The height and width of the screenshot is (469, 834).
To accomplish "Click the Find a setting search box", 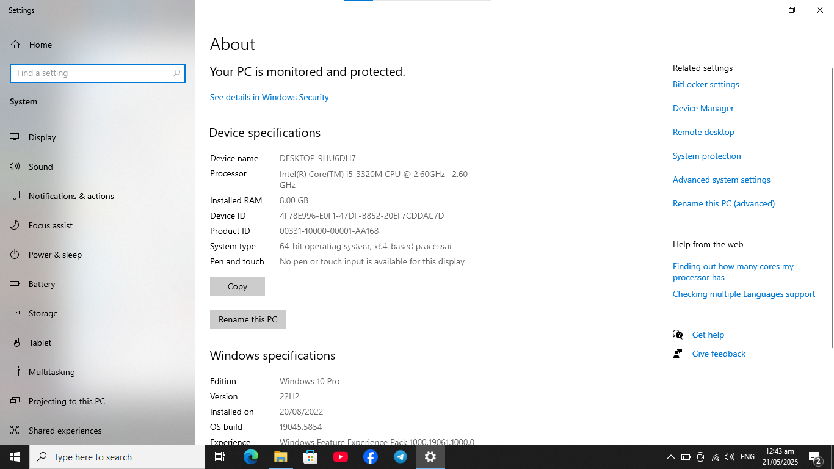I will tap(98, 73).
